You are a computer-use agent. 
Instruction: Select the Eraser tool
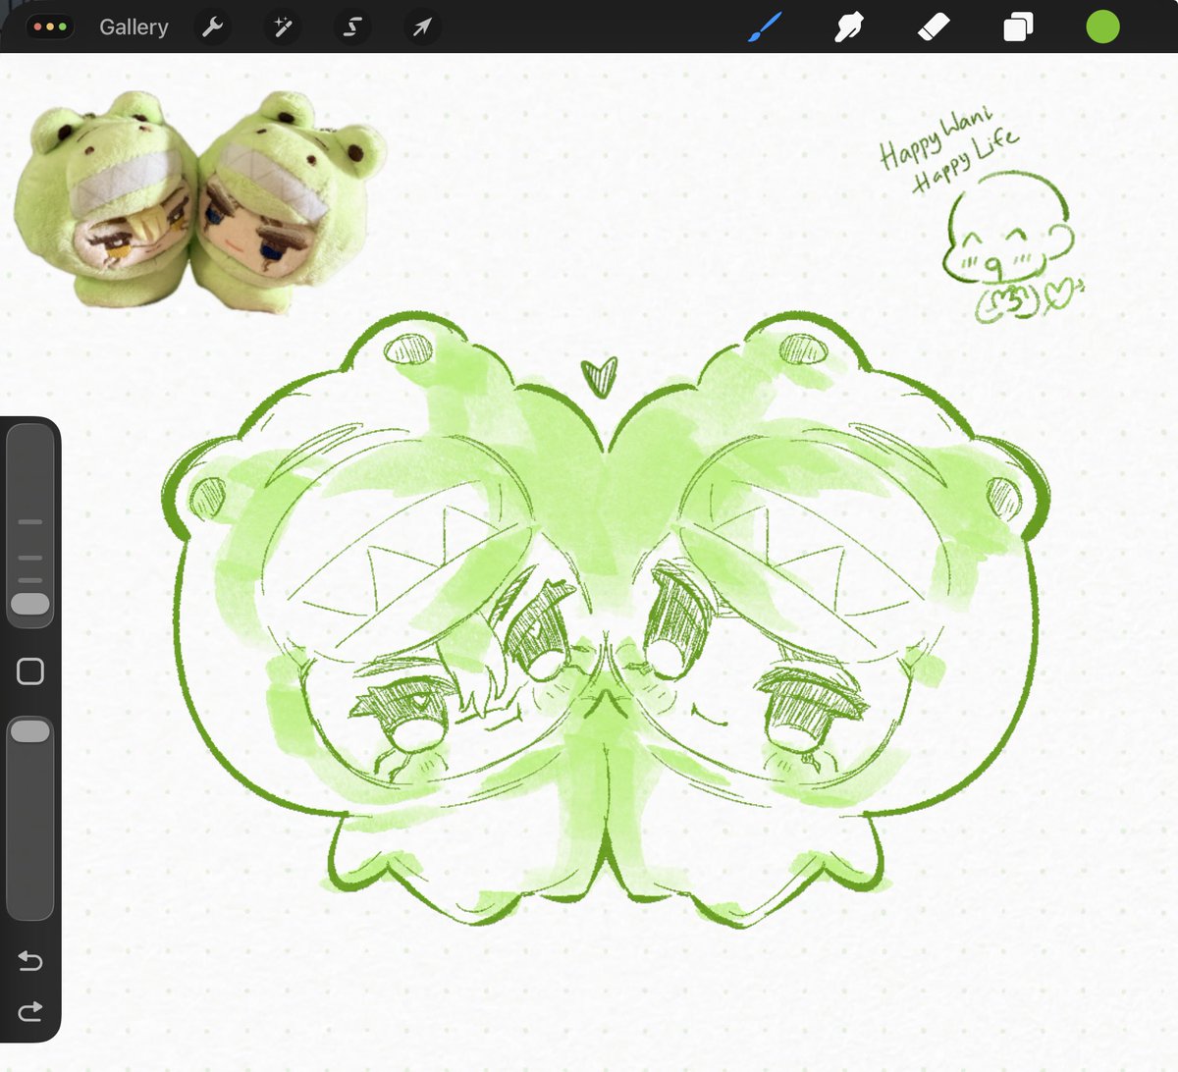934,27
